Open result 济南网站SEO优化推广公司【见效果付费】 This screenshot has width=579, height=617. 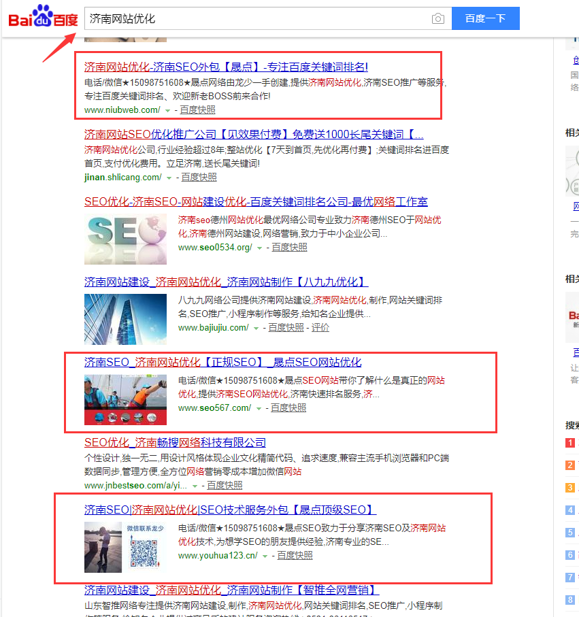pyautogui.click(x=253, y=134)
